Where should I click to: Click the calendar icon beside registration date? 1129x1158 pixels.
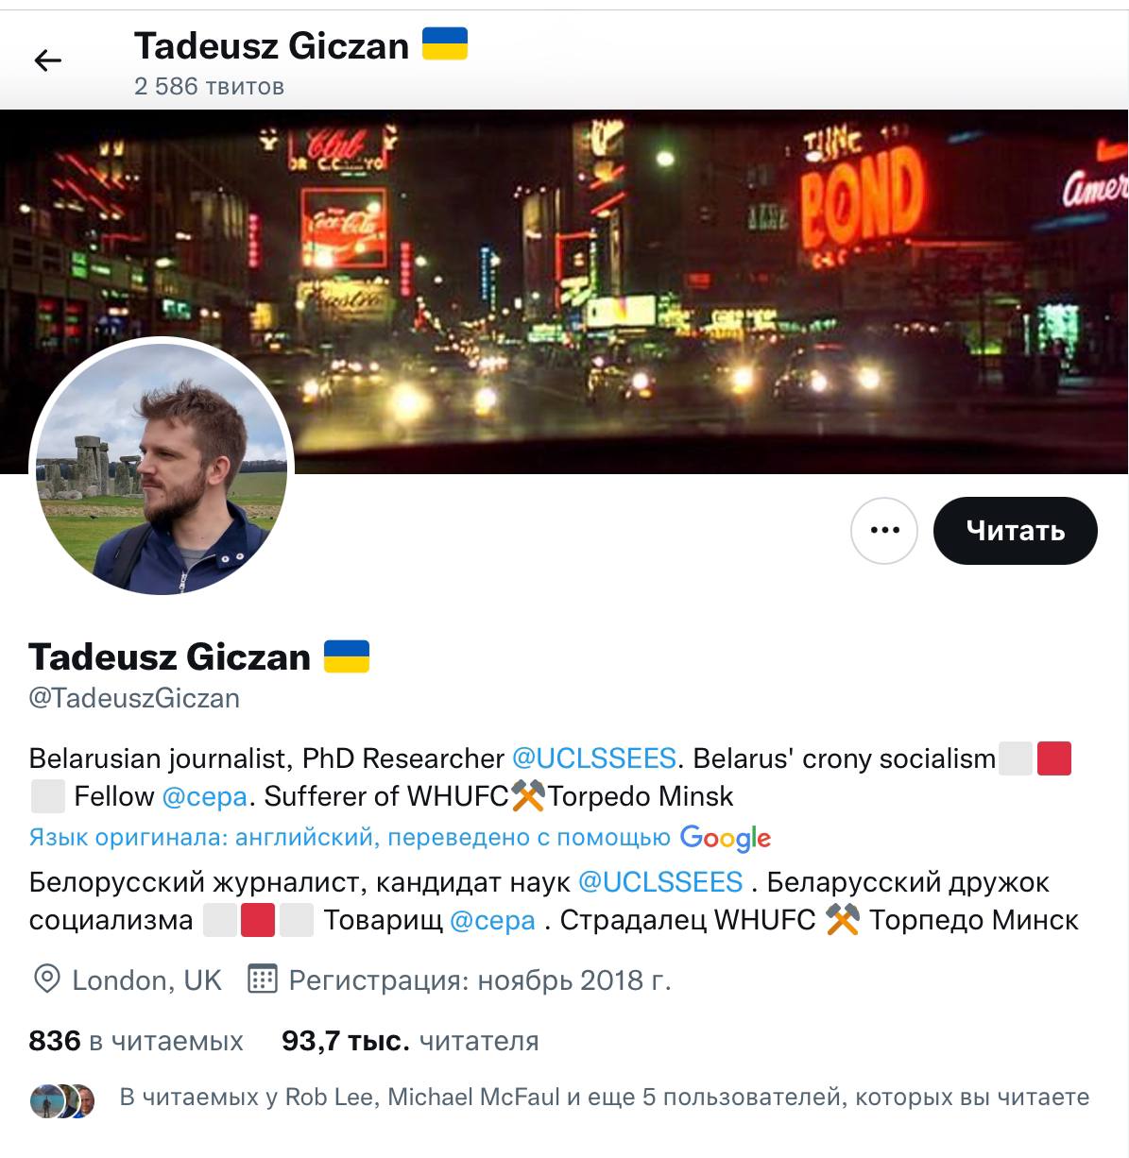tap(262, 979)
